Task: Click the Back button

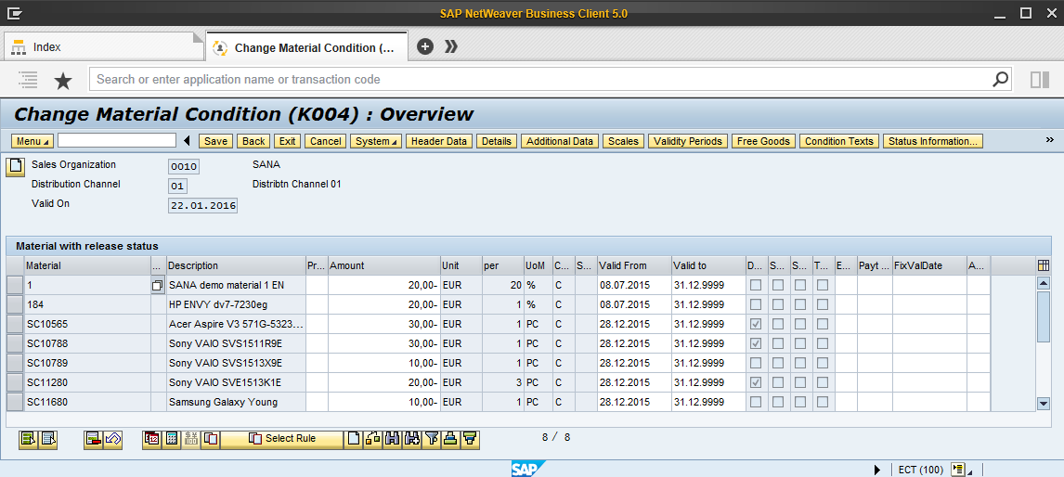Action: [253, 141]
